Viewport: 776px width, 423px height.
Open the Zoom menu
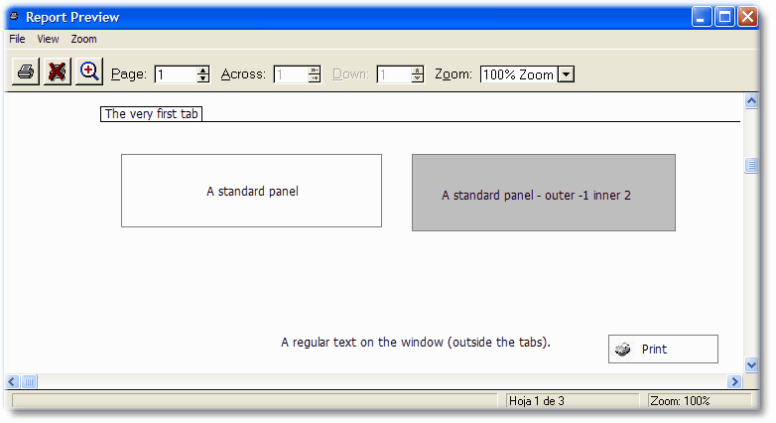83,39
